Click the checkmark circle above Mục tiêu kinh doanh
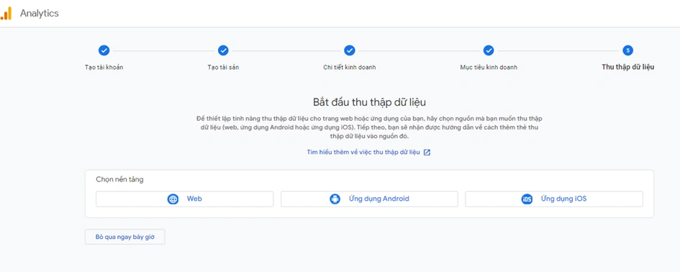 tap(489, 51)
